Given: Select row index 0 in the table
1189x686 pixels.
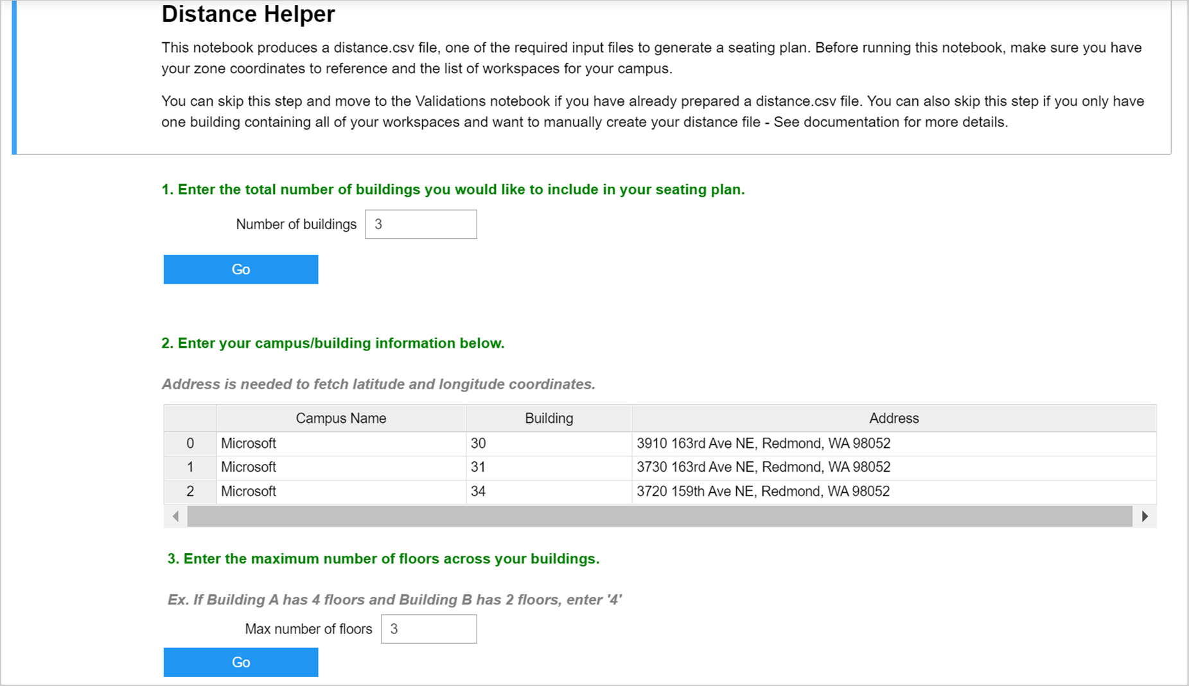Looking at the screenshot, I should 190,443.
